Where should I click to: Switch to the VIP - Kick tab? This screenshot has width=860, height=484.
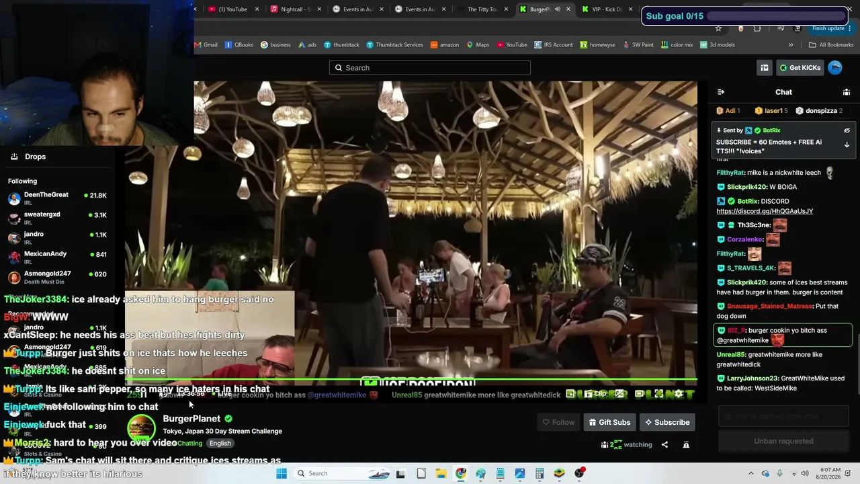click(x=605, y=9)
